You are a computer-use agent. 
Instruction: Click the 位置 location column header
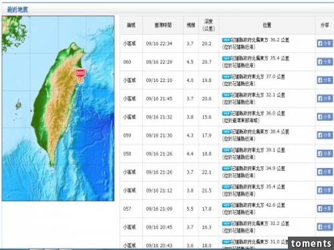pos(267,25)
